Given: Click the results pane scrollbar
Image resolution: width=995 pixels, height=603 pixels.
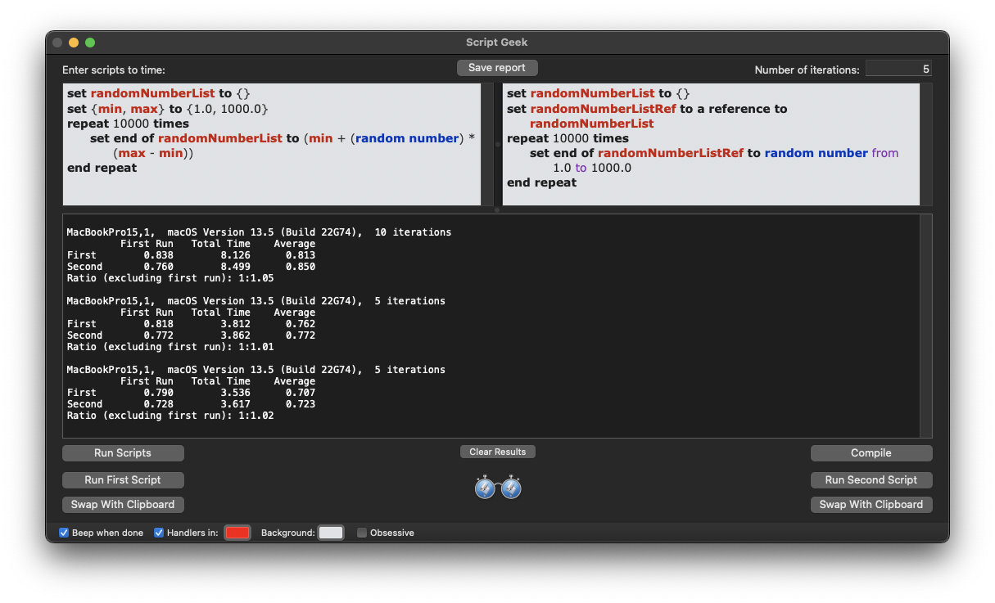Looking at the screenshot, I should coord(926,326).
